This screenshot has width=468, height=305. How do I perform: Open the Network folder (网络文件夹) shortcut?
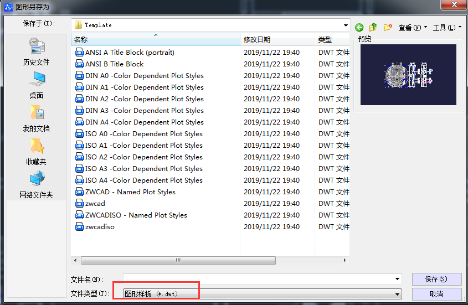tap(36, 185)
